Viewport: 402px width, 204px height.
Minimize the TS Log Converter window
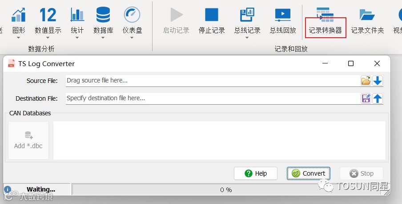pos(325,63)
